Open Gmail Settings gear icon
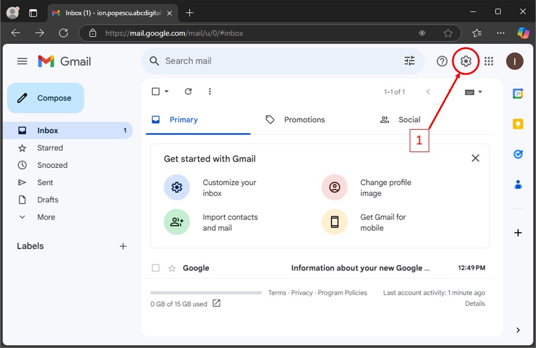 pyautogui.click(x=466, y=61)
